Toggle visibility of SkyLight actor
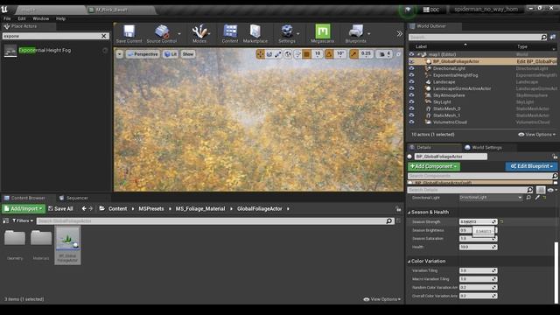Image resolution: width=560 pixels, height=315 pixels. click(411, 102)
